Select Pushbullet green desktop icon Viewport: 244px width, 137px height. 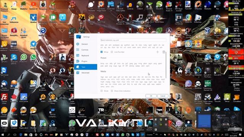(x=53, y=18)
